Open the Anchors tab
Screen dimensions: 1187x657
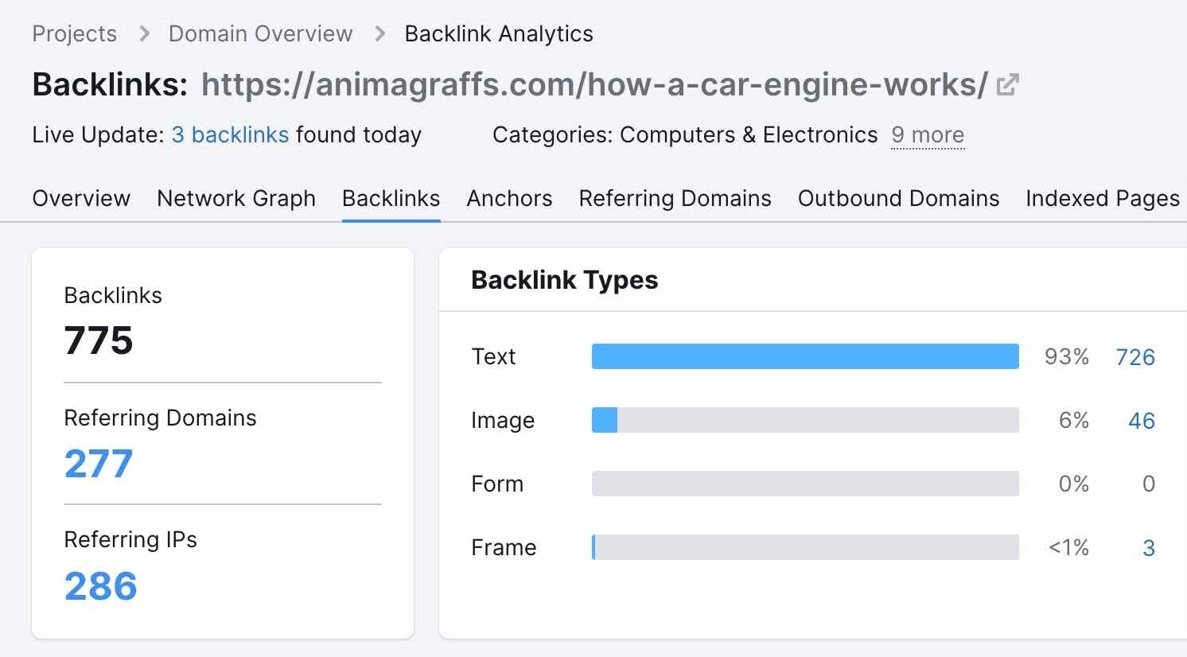[x=509, y=198]
